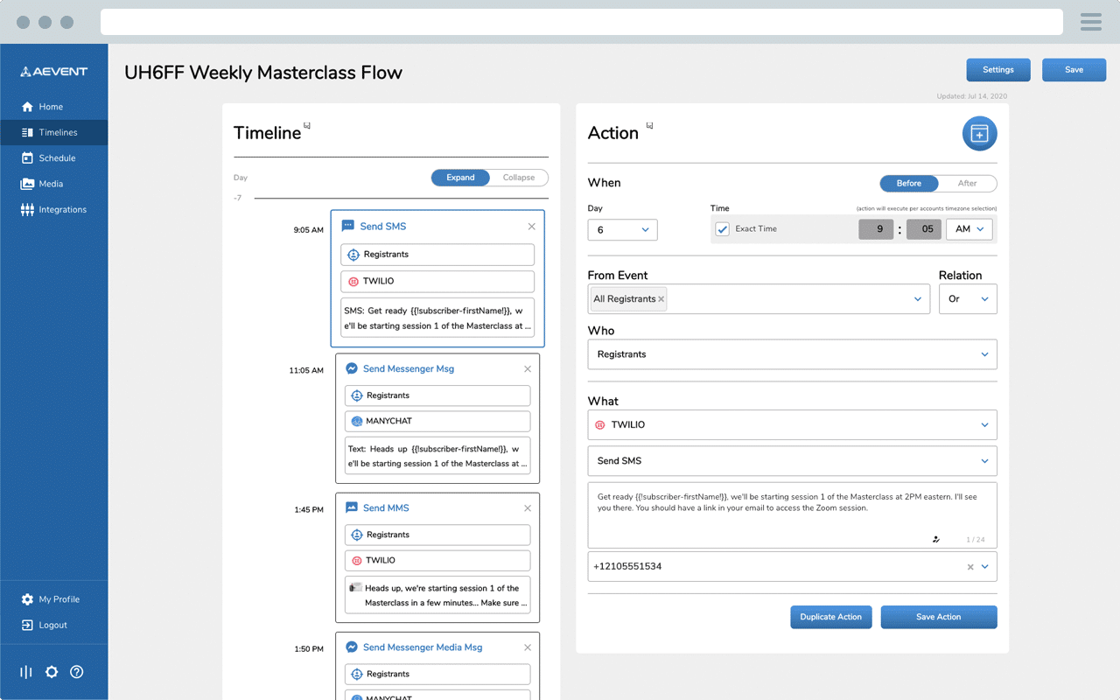Screen dimensions: 1120x700
Task: Click the ManyChat icon in Send Messenger Msg card
Action: [357, 421]
